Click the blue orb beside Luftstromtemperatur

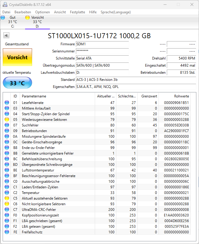(x=7, y=170)
